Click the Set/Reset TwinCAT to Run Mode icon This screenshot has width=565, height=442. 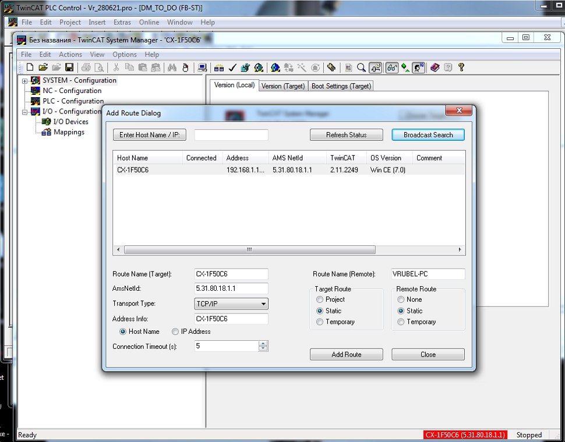[259, 67]
